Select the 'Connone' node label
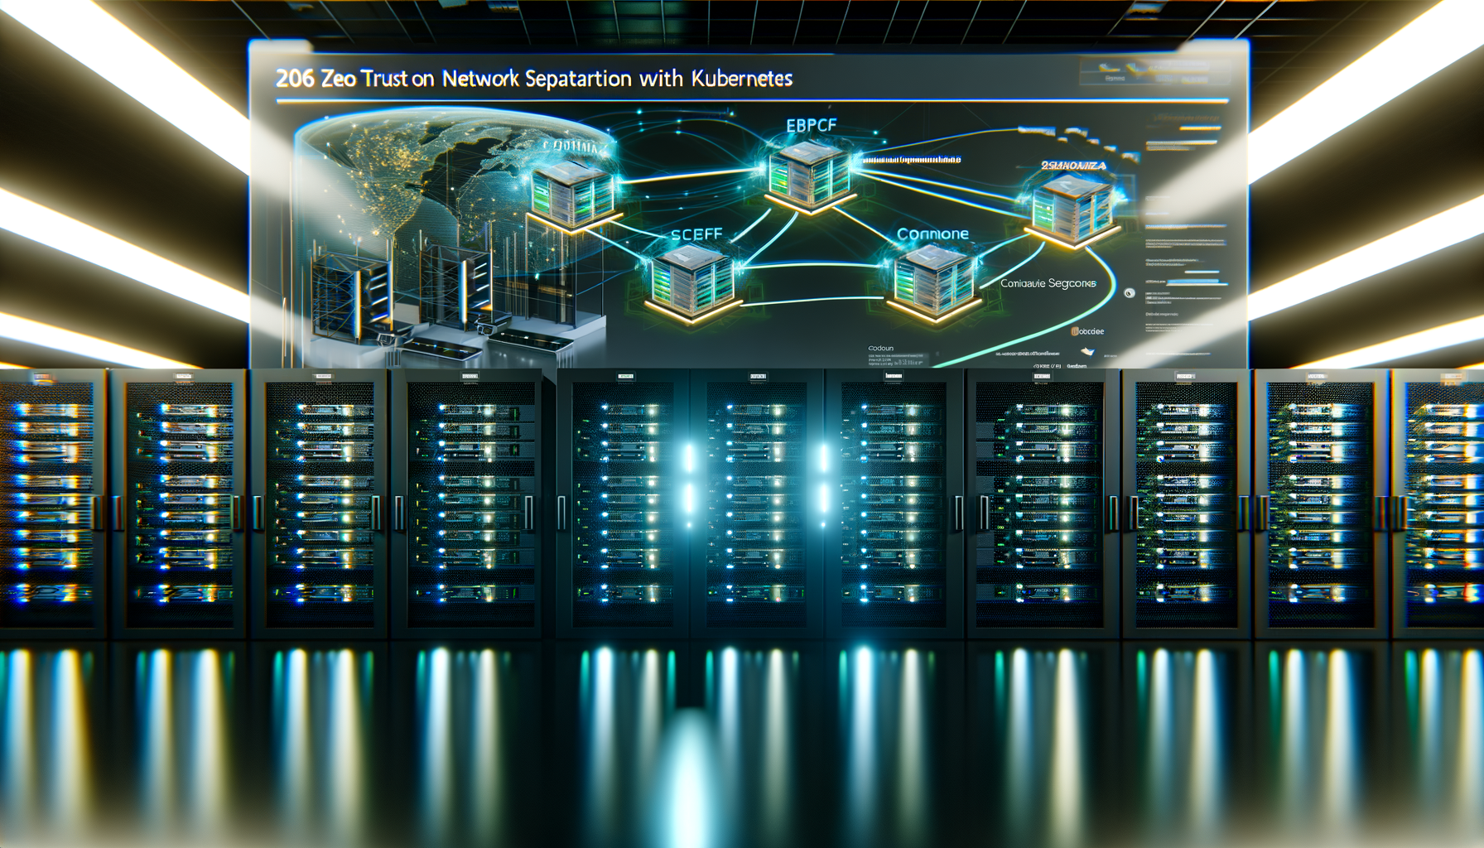 coord(932,234)
